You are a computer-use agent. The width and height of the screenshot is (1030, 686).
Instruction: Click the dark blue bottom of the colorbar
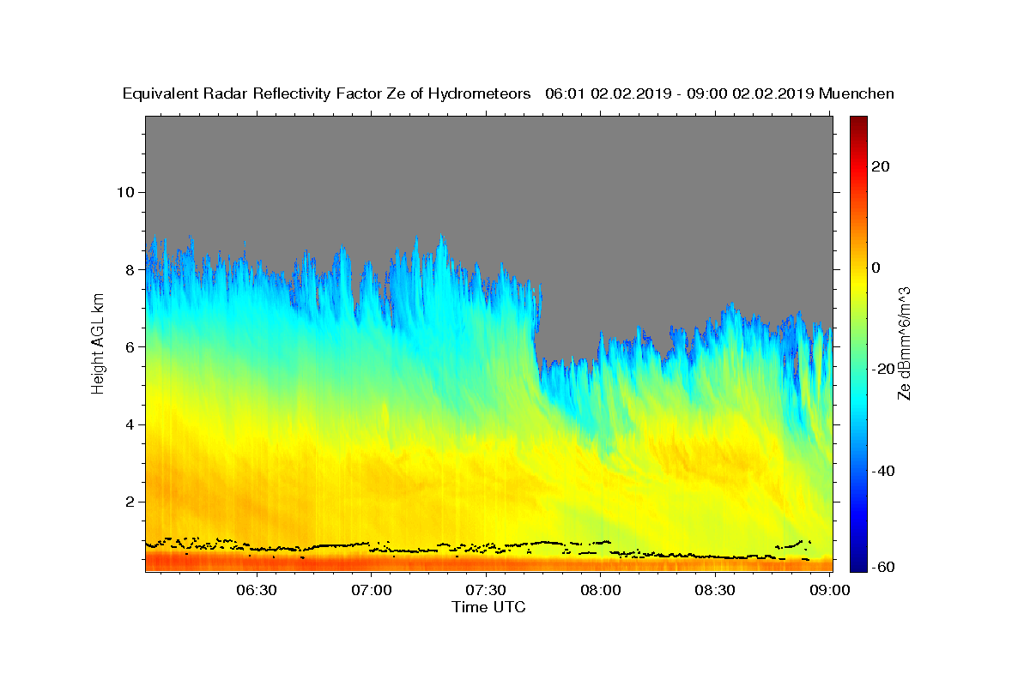(857, 564)
